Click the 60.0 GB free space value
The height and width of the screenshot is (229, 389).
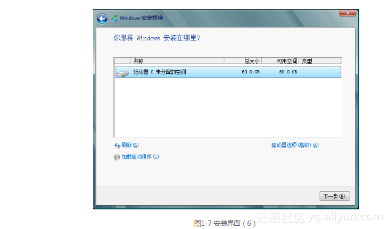tap(288, 72)
